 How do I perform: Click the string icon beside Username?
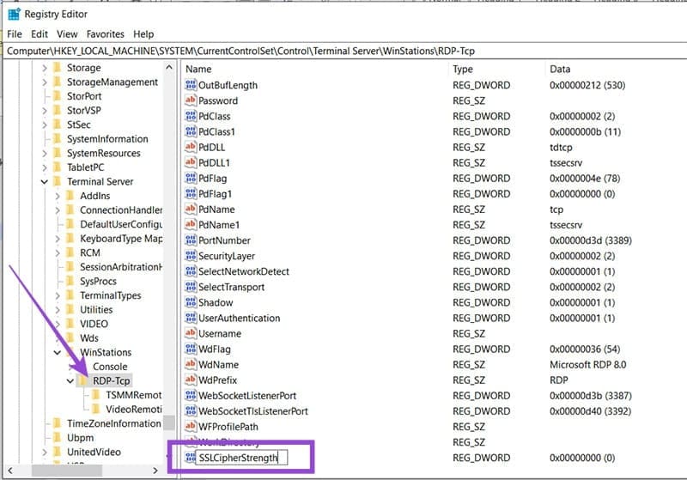point(191,333)
